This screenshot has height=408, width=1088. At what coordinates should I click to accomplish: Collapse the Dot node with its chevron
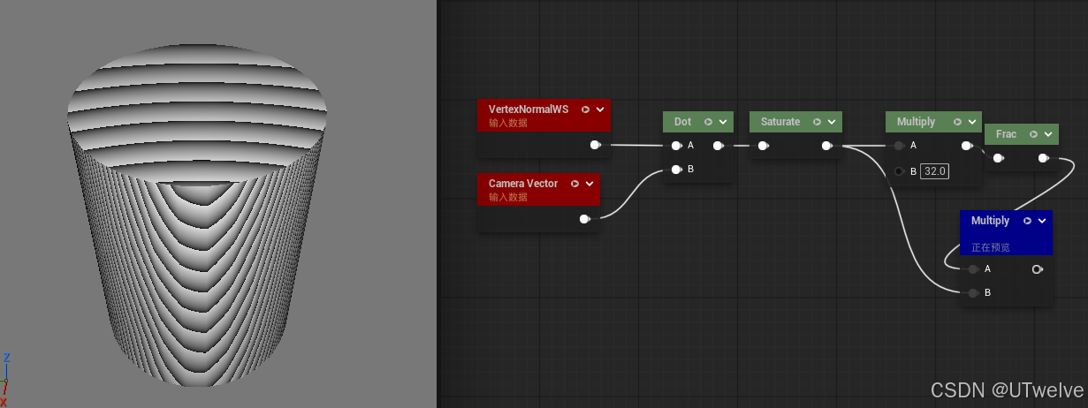pos(723,122)
